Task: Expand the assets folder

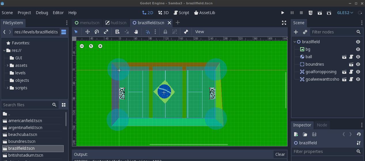Action: [x=7, y=65]
